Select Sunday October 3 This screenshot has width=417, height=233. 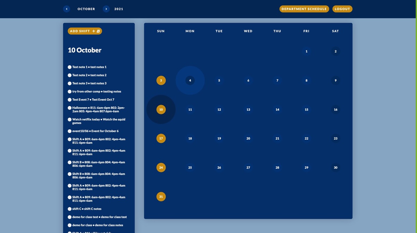tap(161, 80)
